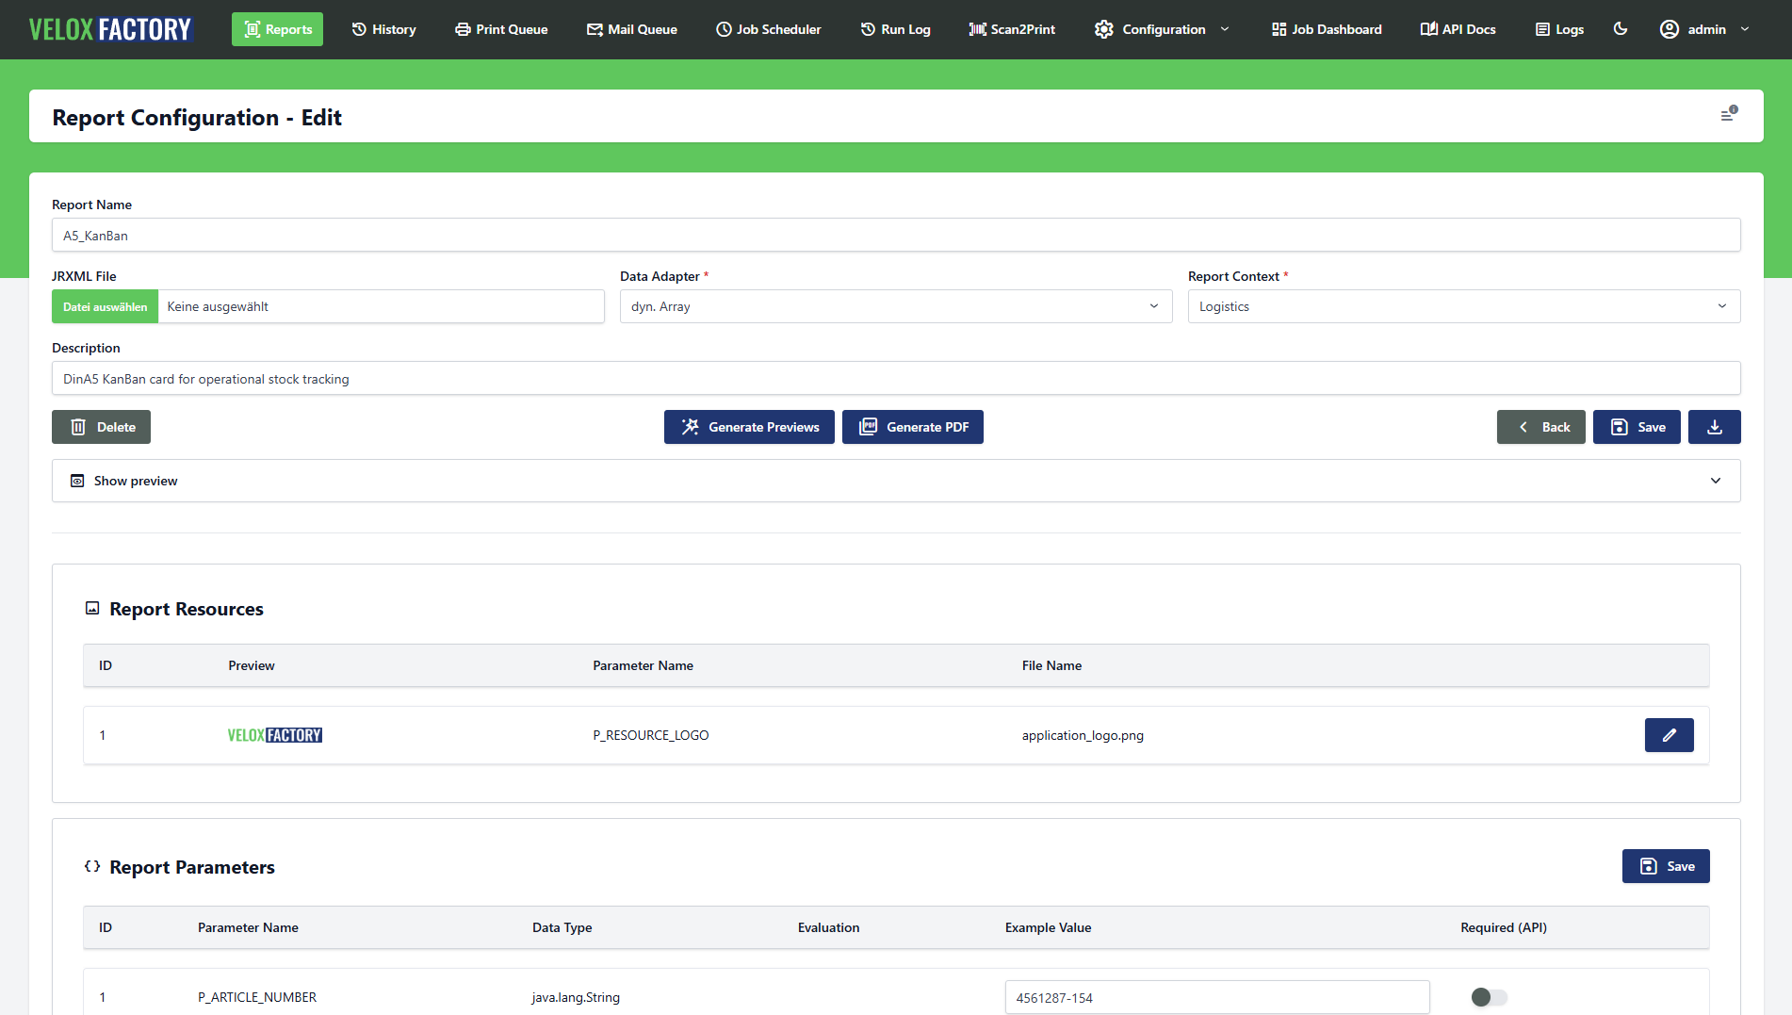Viewport: 1792px width, 1015px height.
Task: Save the Report Parameters
Action: 1666,866
